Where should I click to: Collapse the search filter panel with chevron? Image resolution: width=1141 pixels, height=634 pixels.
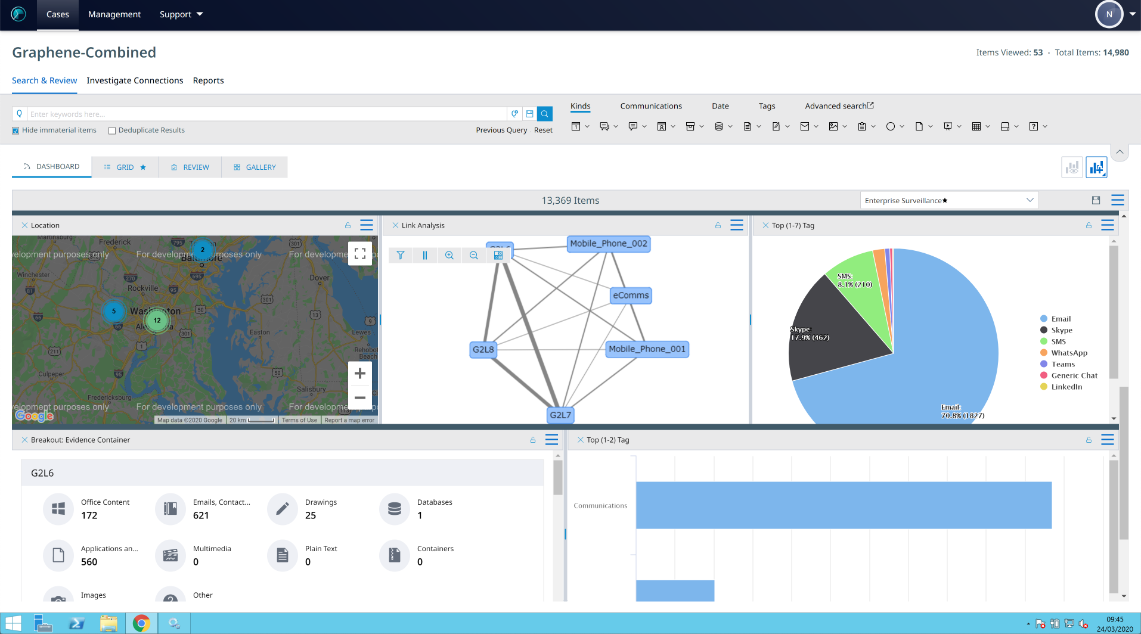click(1120, 152)
